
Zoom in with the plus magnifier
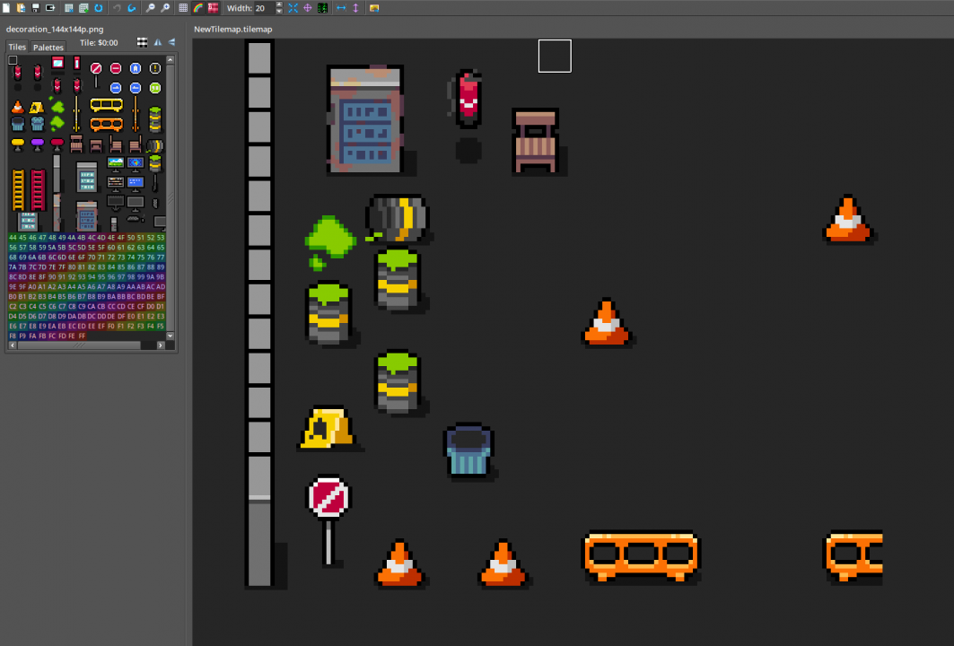(x=165, y=8)
